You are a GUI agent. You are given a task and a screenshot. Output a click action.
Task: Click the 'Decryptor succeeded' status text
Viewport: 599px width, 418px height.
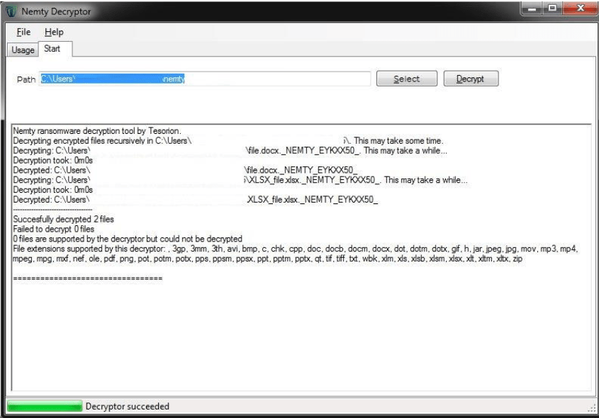[x=127, y=406]
